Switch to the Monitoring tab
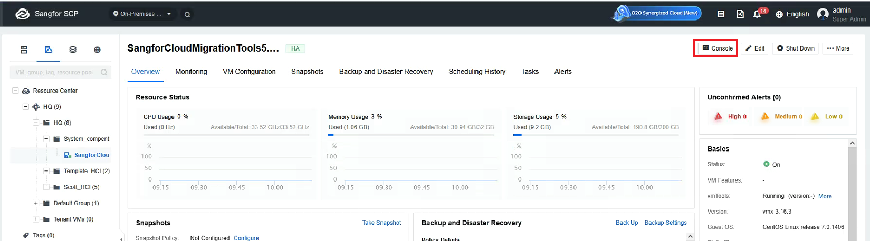This screenshot has height=241, width=870. (191, 72)
